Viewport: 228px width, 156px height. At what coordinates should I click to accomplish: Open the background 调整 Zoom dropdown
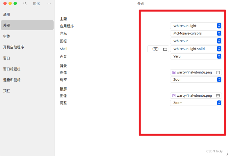[196, 80]
